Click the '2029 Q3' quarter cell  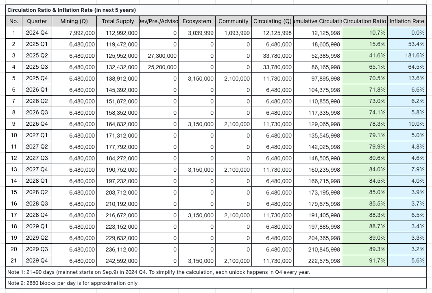[37, 249]
